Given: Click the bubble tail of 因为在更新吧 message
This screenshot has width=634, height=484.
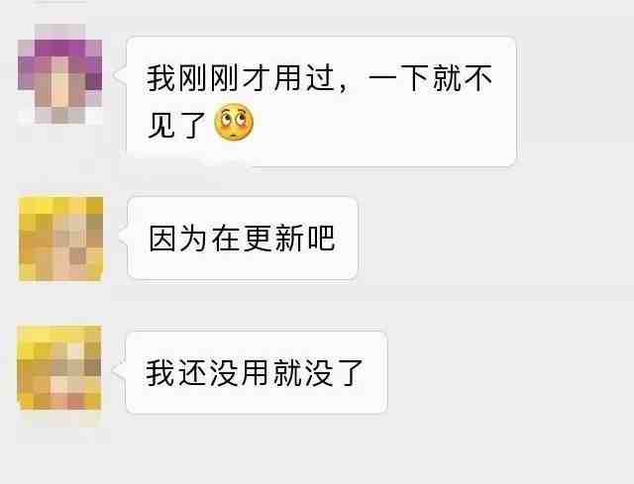Looking at the screenshot, I should [122, 237].
